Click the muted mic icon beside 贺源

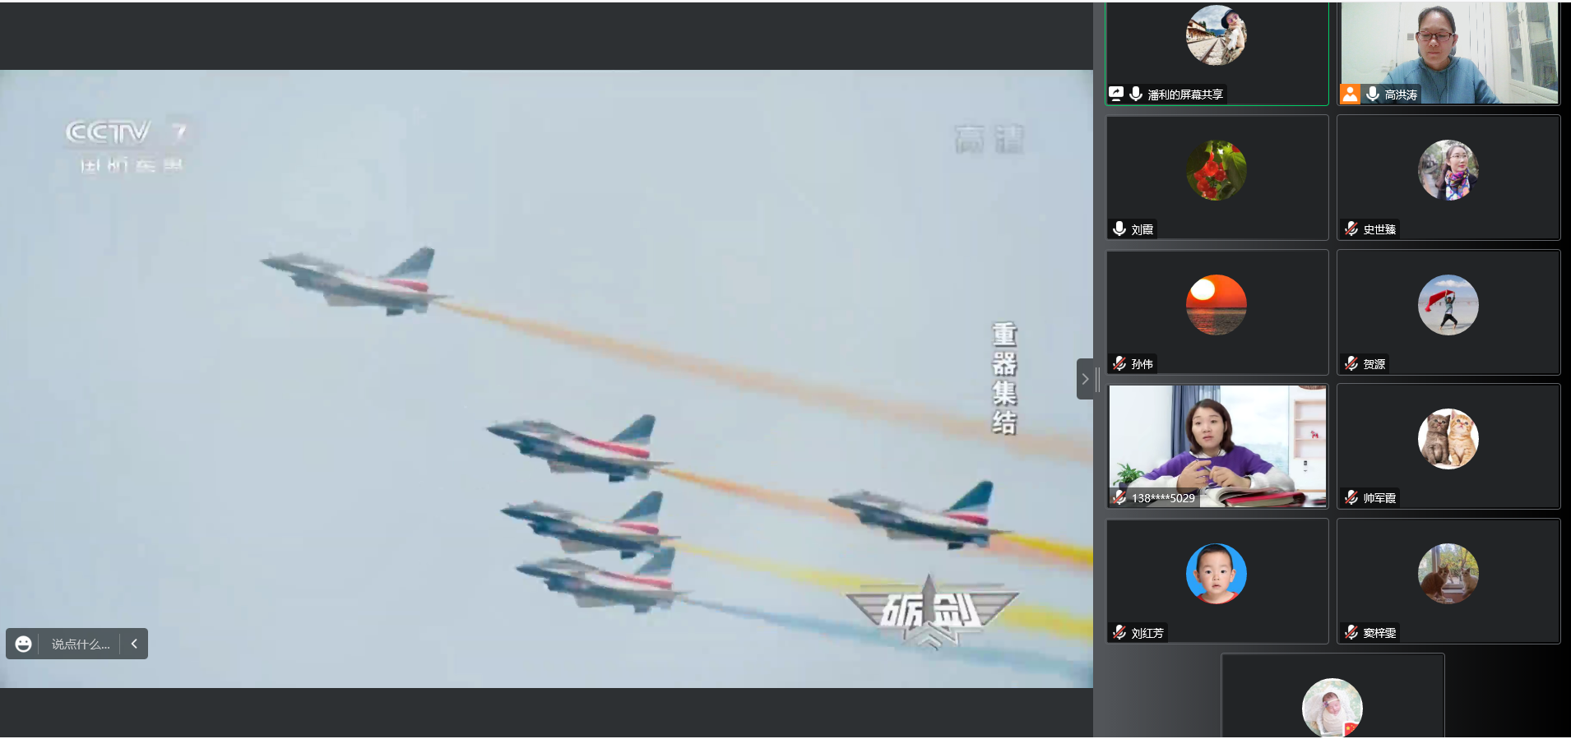point(1351,363)
